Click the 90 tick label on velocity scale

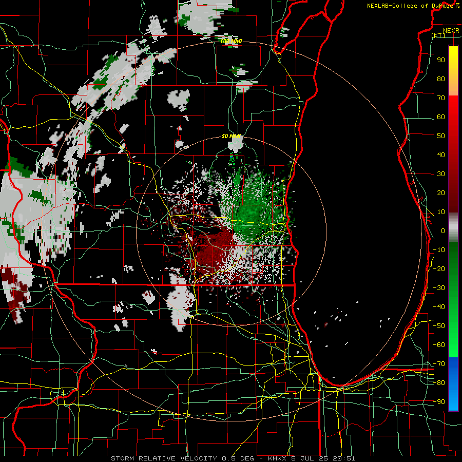(441, 60)
